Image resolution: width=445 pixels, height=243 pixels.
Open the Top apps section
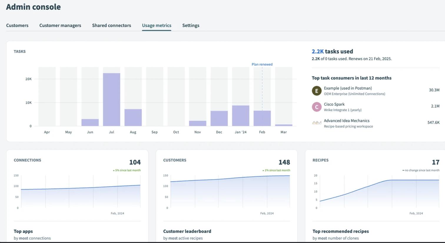tap(23, 231)
